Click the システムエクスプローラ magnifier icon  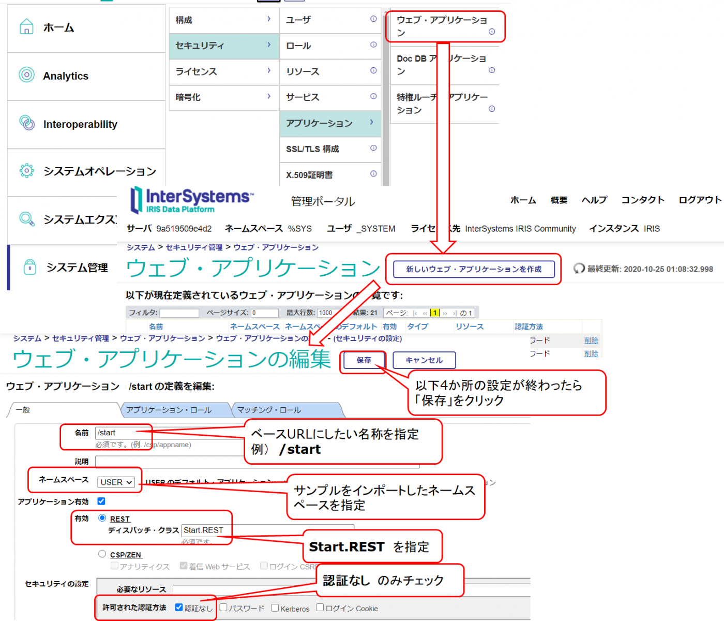[26, 219]
